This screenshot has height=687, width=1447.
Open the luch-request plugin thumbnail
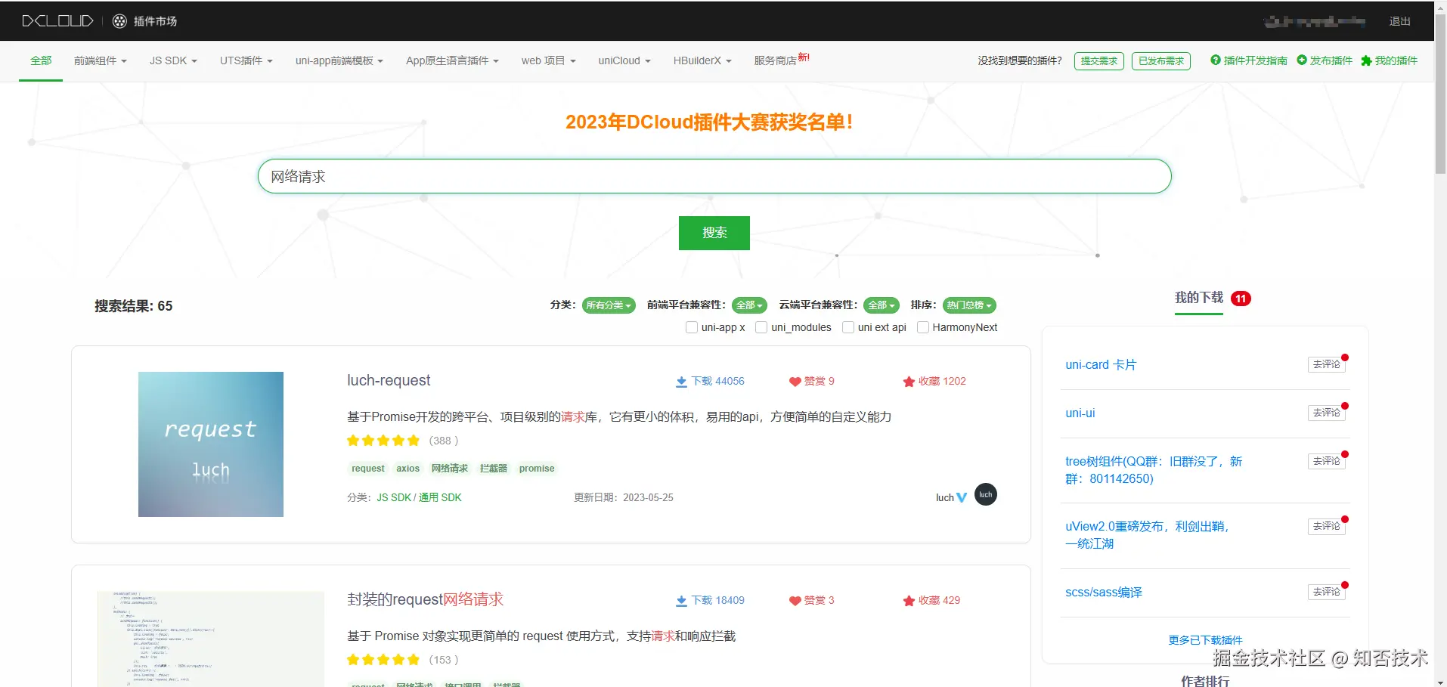211,444
